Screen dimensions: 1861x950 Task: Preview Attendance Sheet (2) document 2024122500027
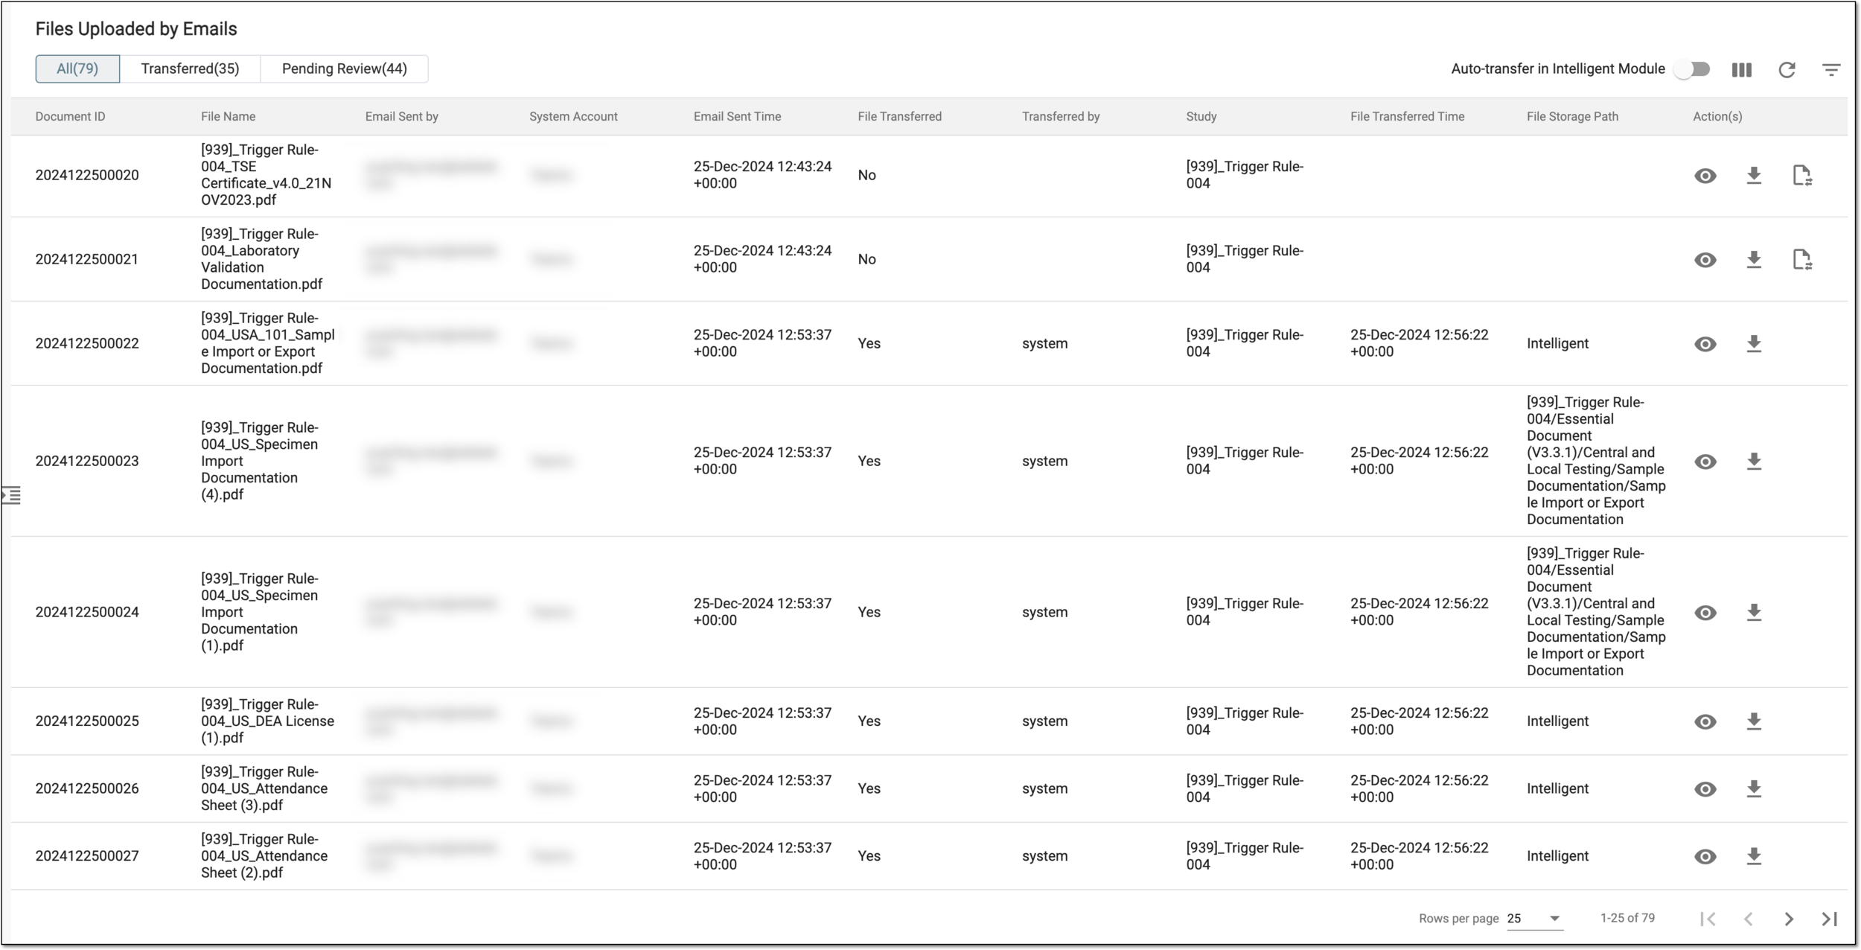[1705, 856]
